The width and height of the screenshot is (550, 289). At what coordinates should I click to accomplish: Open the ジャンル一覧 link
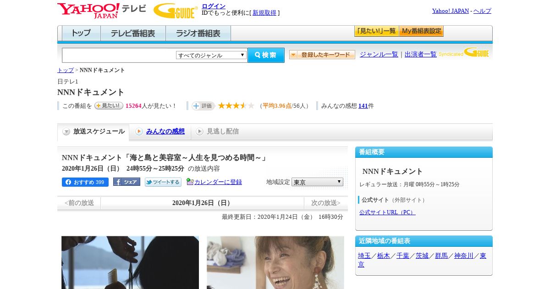click(379, 55)
